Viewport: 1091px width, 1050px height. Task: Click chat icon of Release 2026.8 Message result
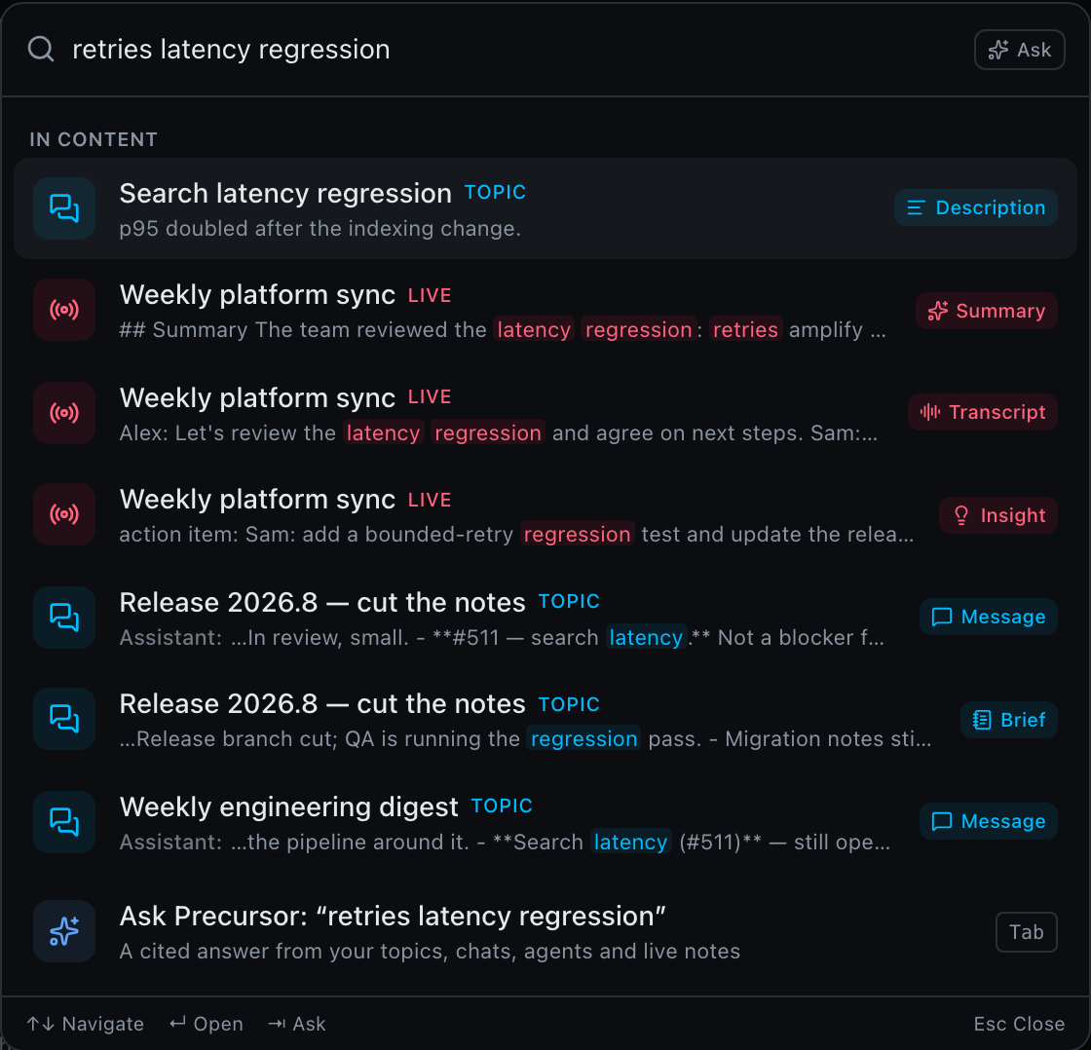[64, 618]
